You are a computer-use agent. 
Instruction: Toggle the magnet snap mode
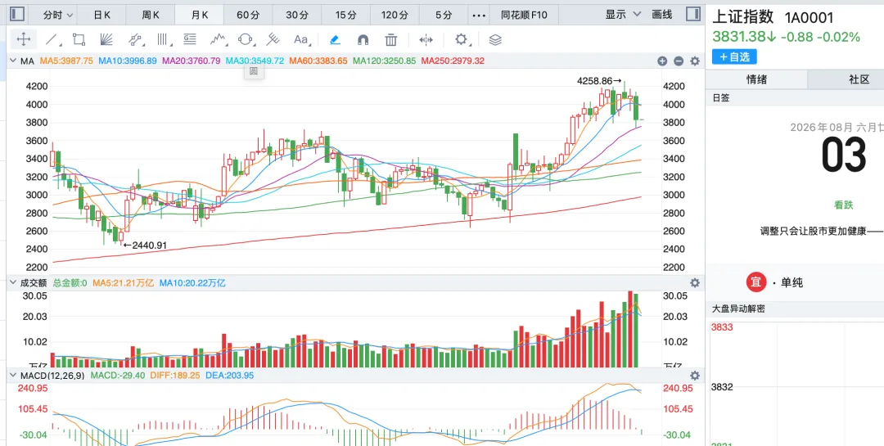(363, 39)
